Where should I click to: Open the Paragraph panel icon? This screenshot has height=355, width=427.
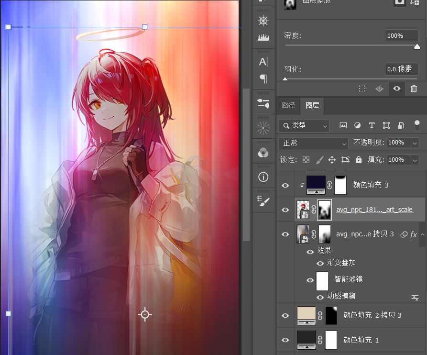tap(263, 79)
